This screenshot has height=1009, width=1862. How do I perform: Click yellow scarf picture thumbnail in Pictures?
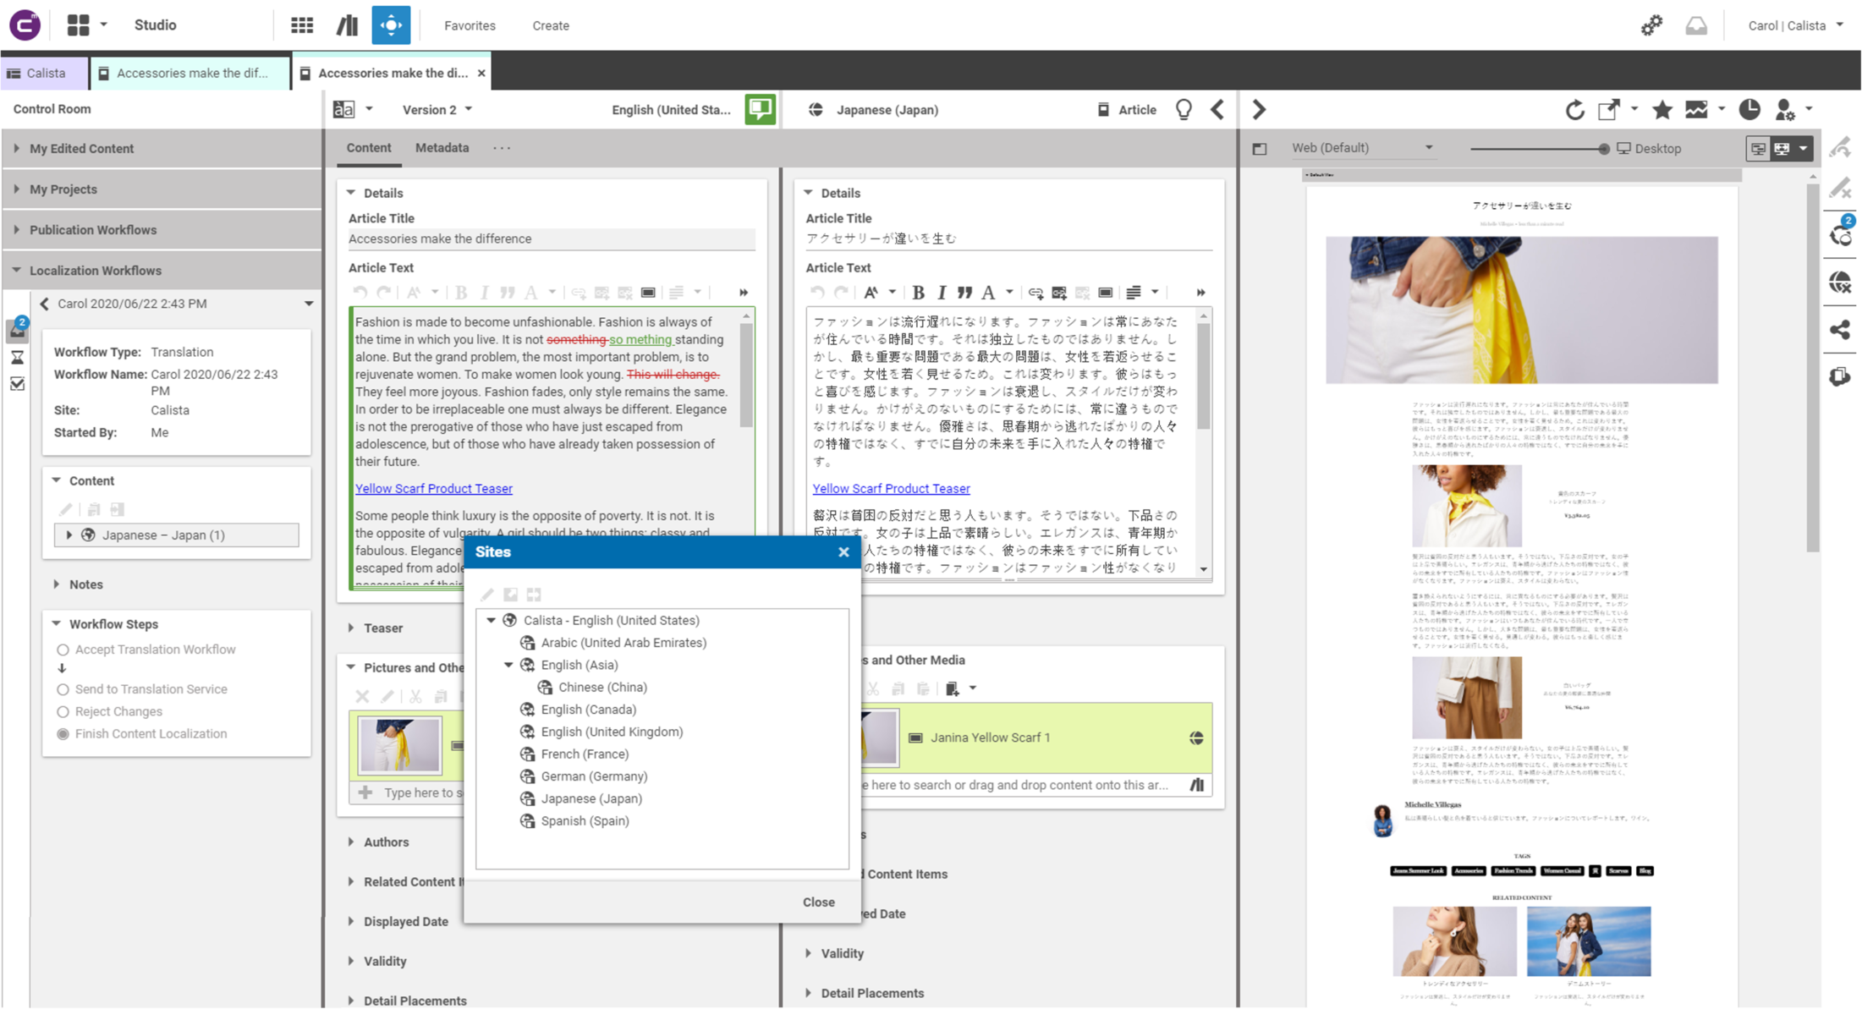coord(399,746)
